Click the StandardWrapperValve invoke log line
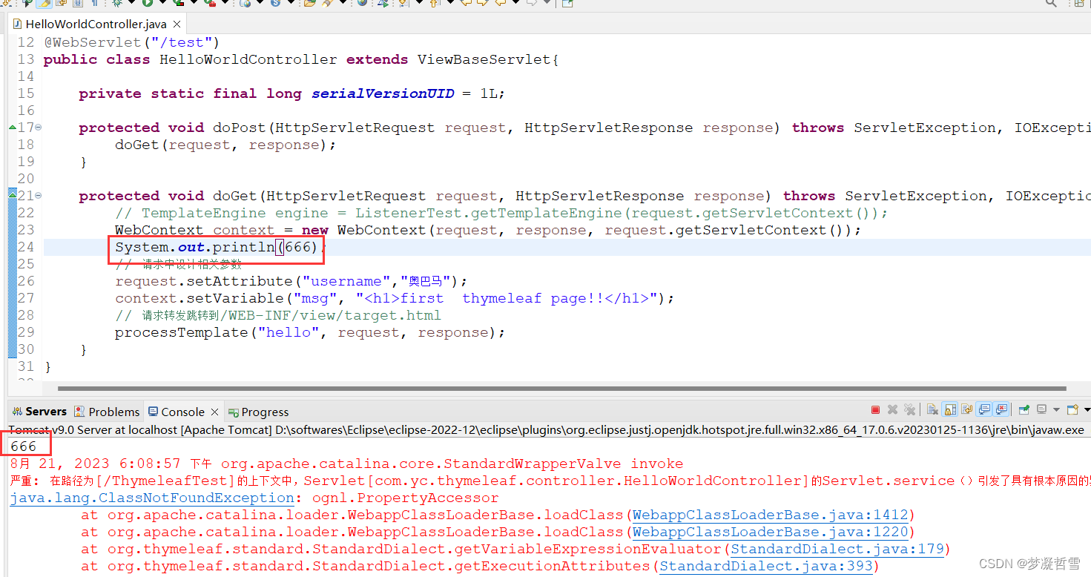The width and height of the screenshot is (1091, 577). point(347,464)
